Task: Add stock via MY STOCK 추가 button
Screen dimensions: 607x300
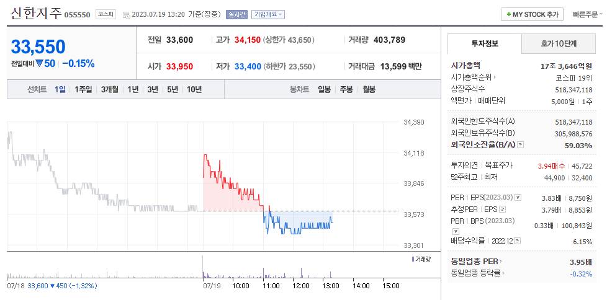Action: click(x=533, y=15)
